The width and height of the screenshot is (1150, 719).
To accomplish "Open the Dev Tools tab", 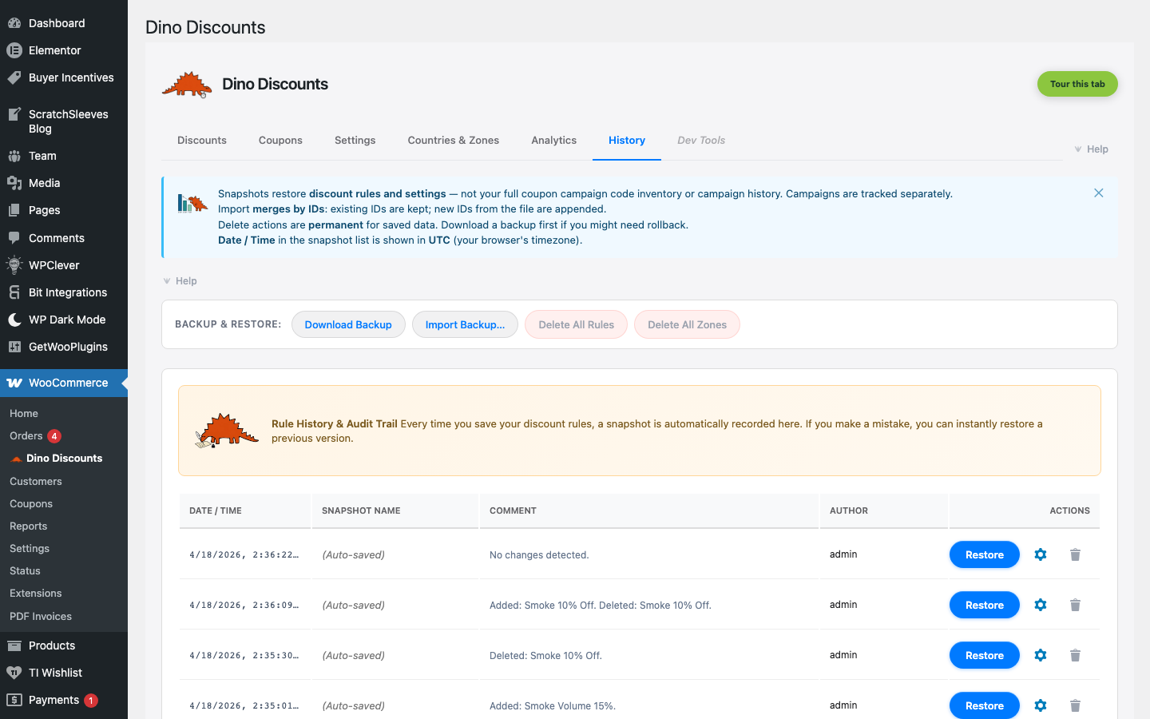I will click(701, 141).
